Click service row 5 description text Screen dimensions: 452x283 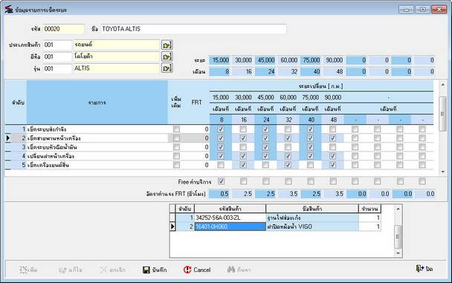click(48, 165)
